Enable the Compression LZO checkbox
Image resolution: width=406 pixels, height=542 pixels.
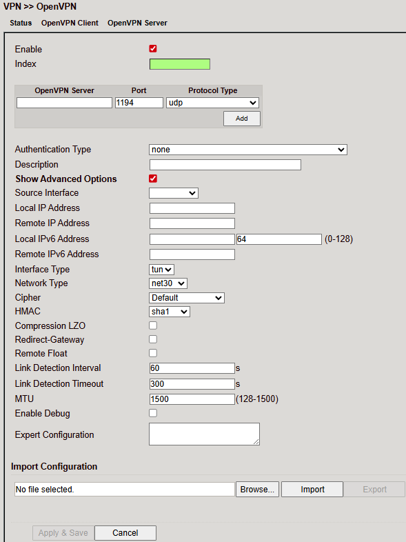point(153,325)
